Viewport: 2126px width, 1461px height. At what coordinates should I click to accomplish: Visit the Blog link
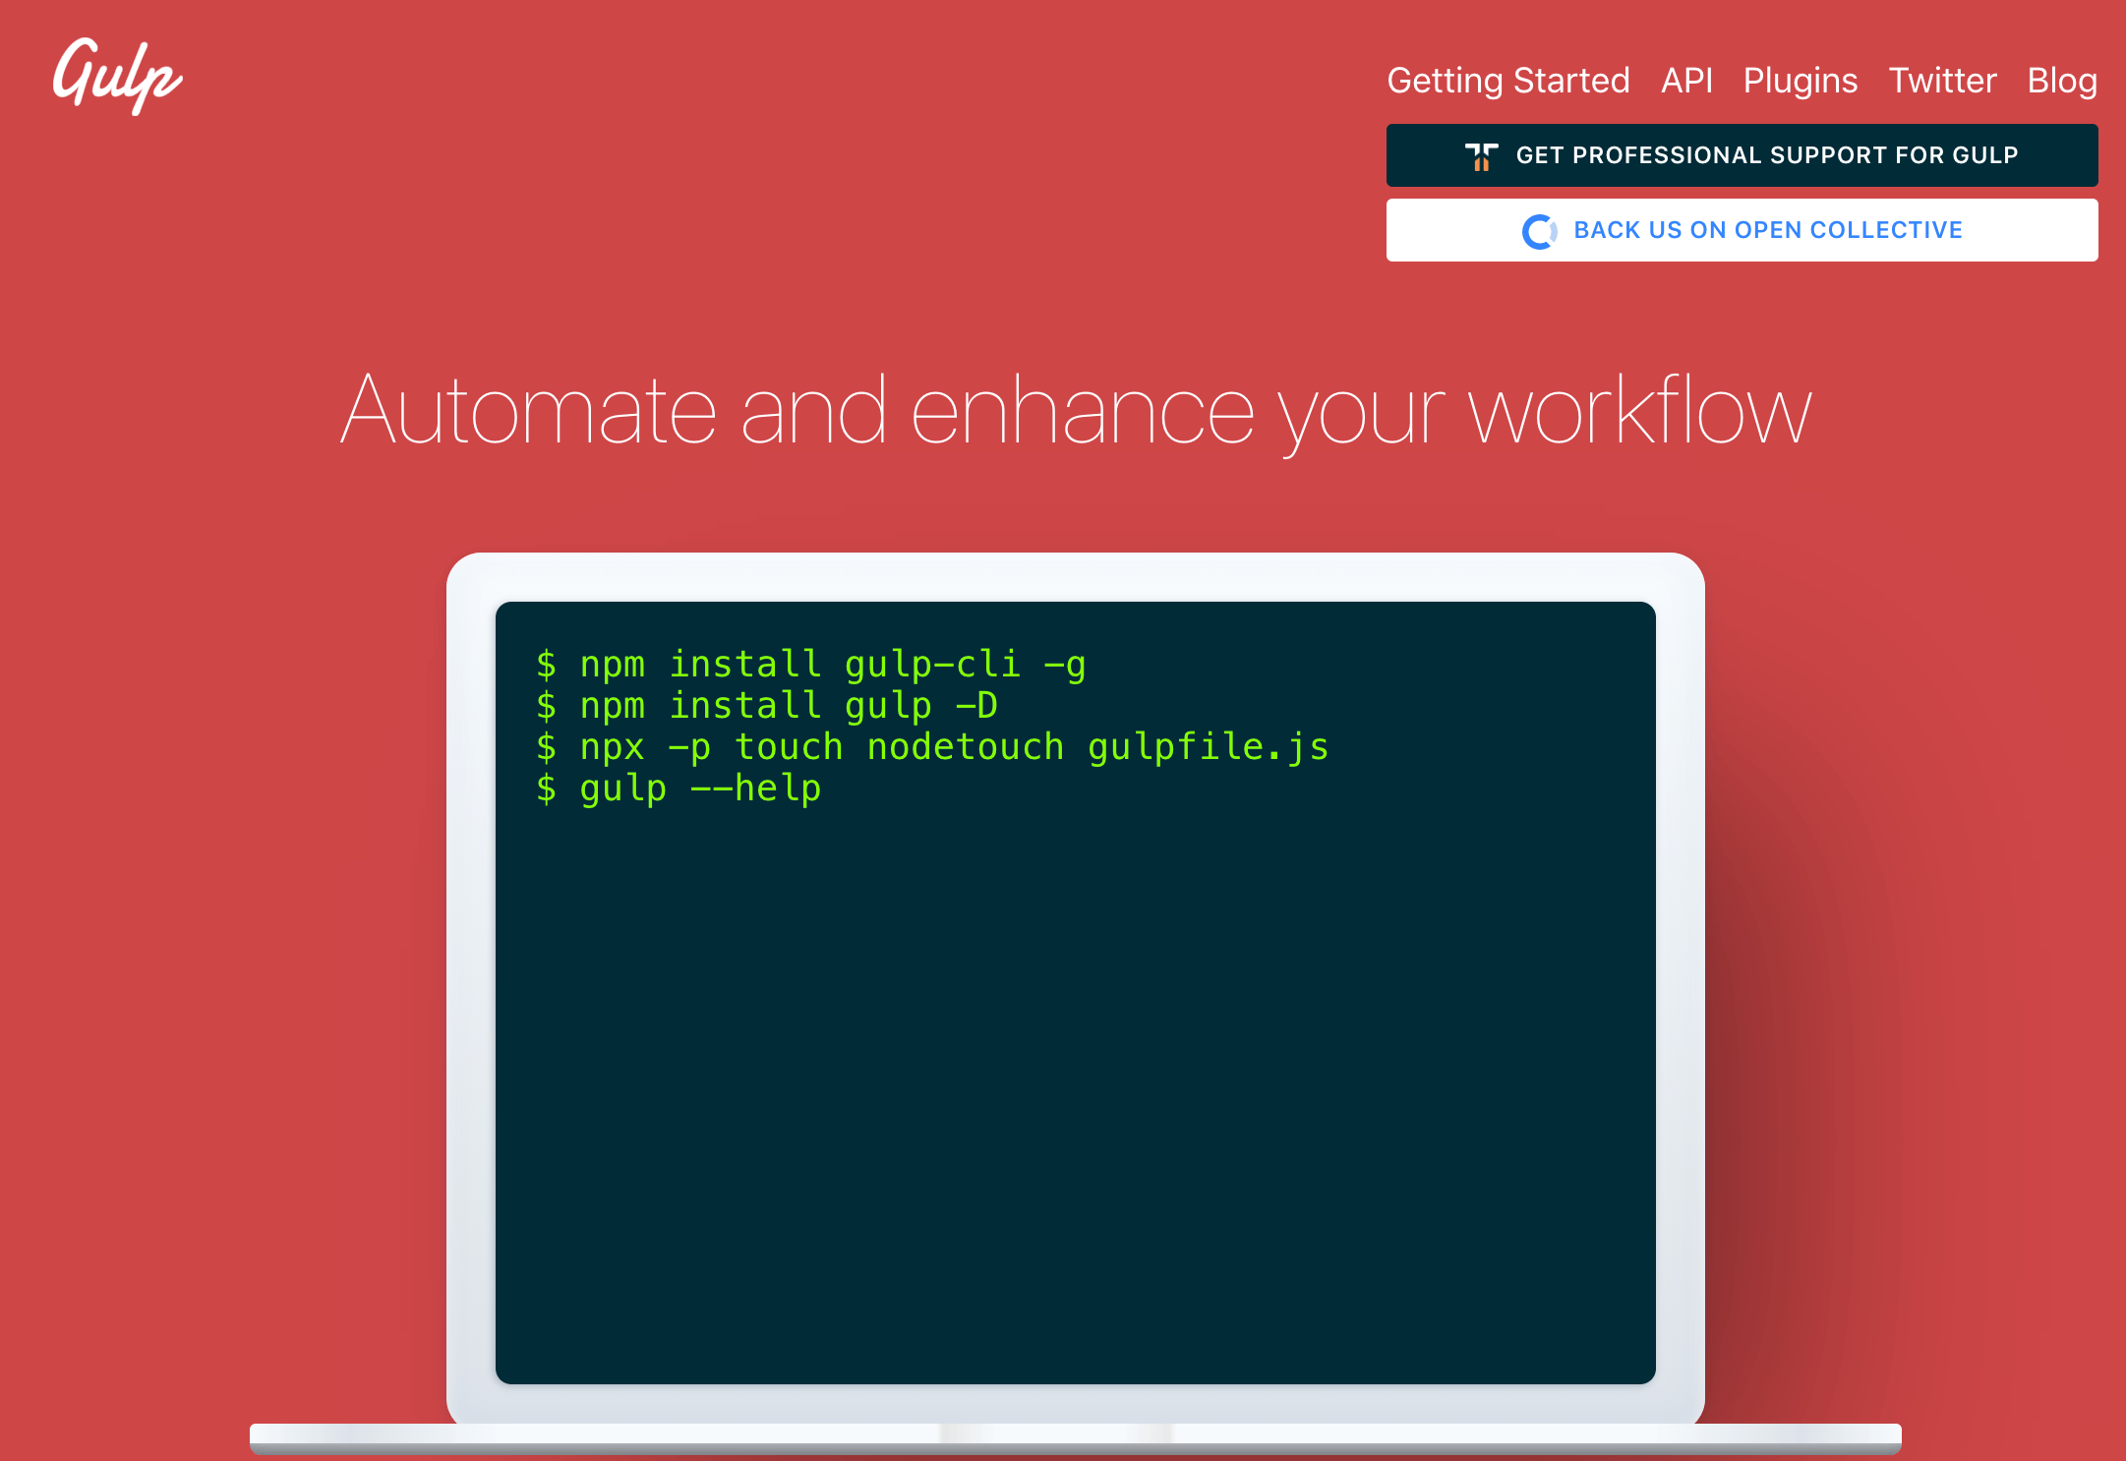point(2061,81)
